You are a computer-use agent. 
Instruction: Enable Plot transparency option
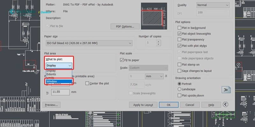[179, 39]
